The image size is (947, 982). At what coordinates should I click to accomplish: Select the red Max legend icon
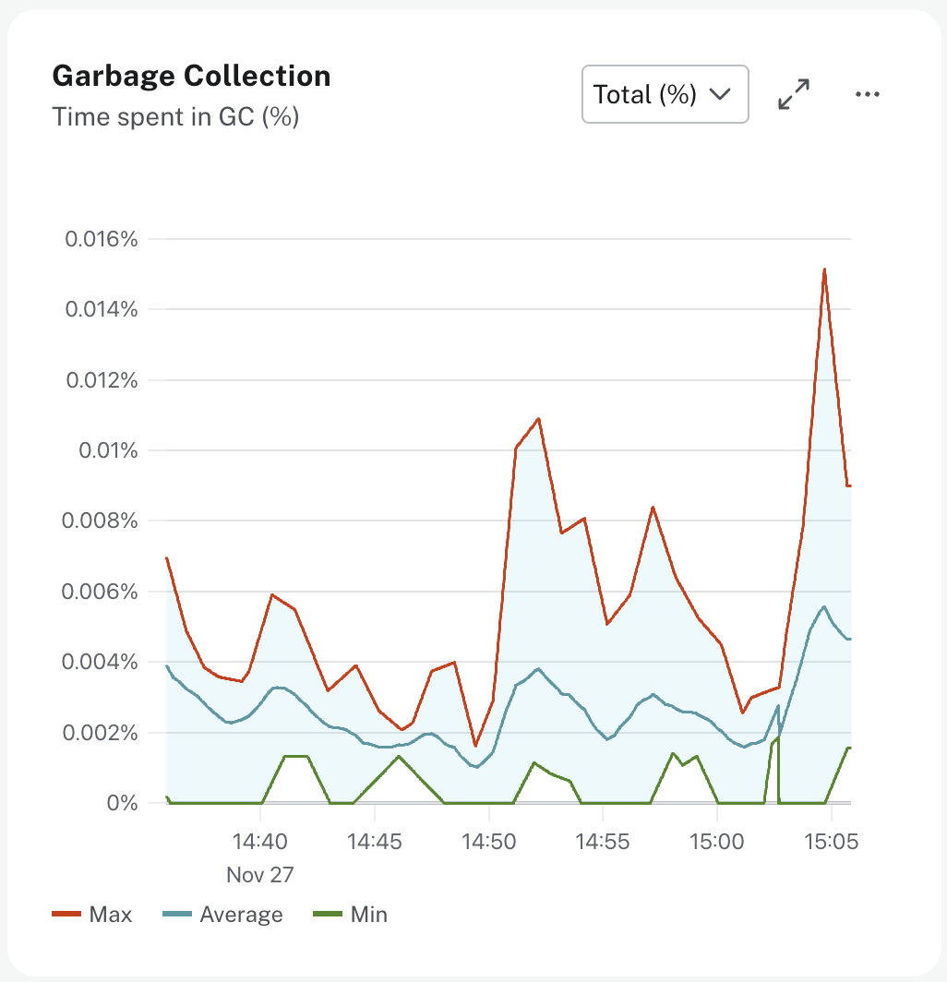pos(67,915)
